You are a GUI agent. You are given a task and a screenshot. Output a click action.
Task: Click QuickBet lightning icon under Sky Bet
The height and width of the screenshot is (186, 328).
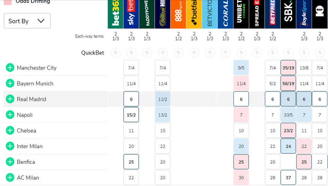(x=131, y=53)
